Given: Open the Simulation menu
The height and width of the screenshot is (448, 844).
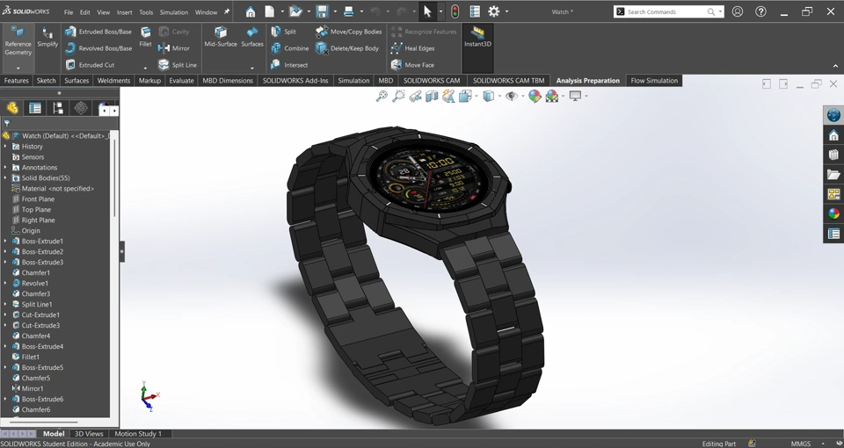Looking at the screenshot, I should coord(174,11).
